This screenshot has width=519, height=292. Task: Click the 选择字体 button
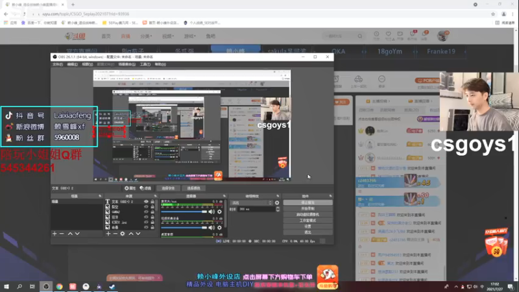(x=168, y=188)
